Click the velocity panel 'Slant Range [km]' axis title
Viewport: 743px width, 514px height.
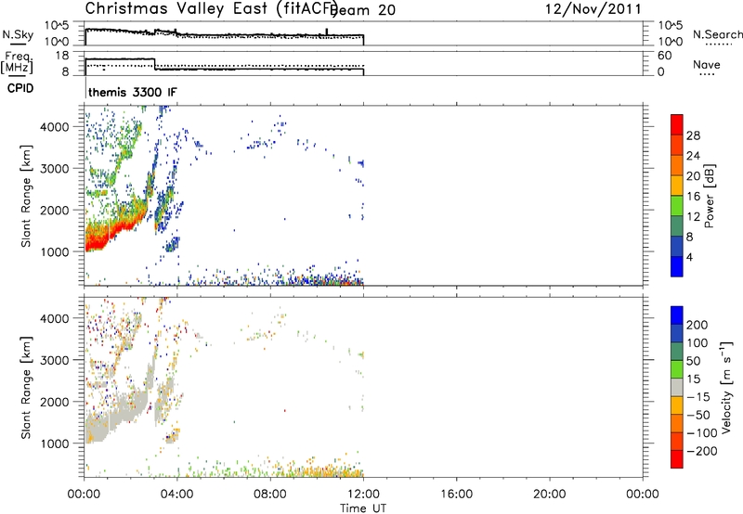26,388
